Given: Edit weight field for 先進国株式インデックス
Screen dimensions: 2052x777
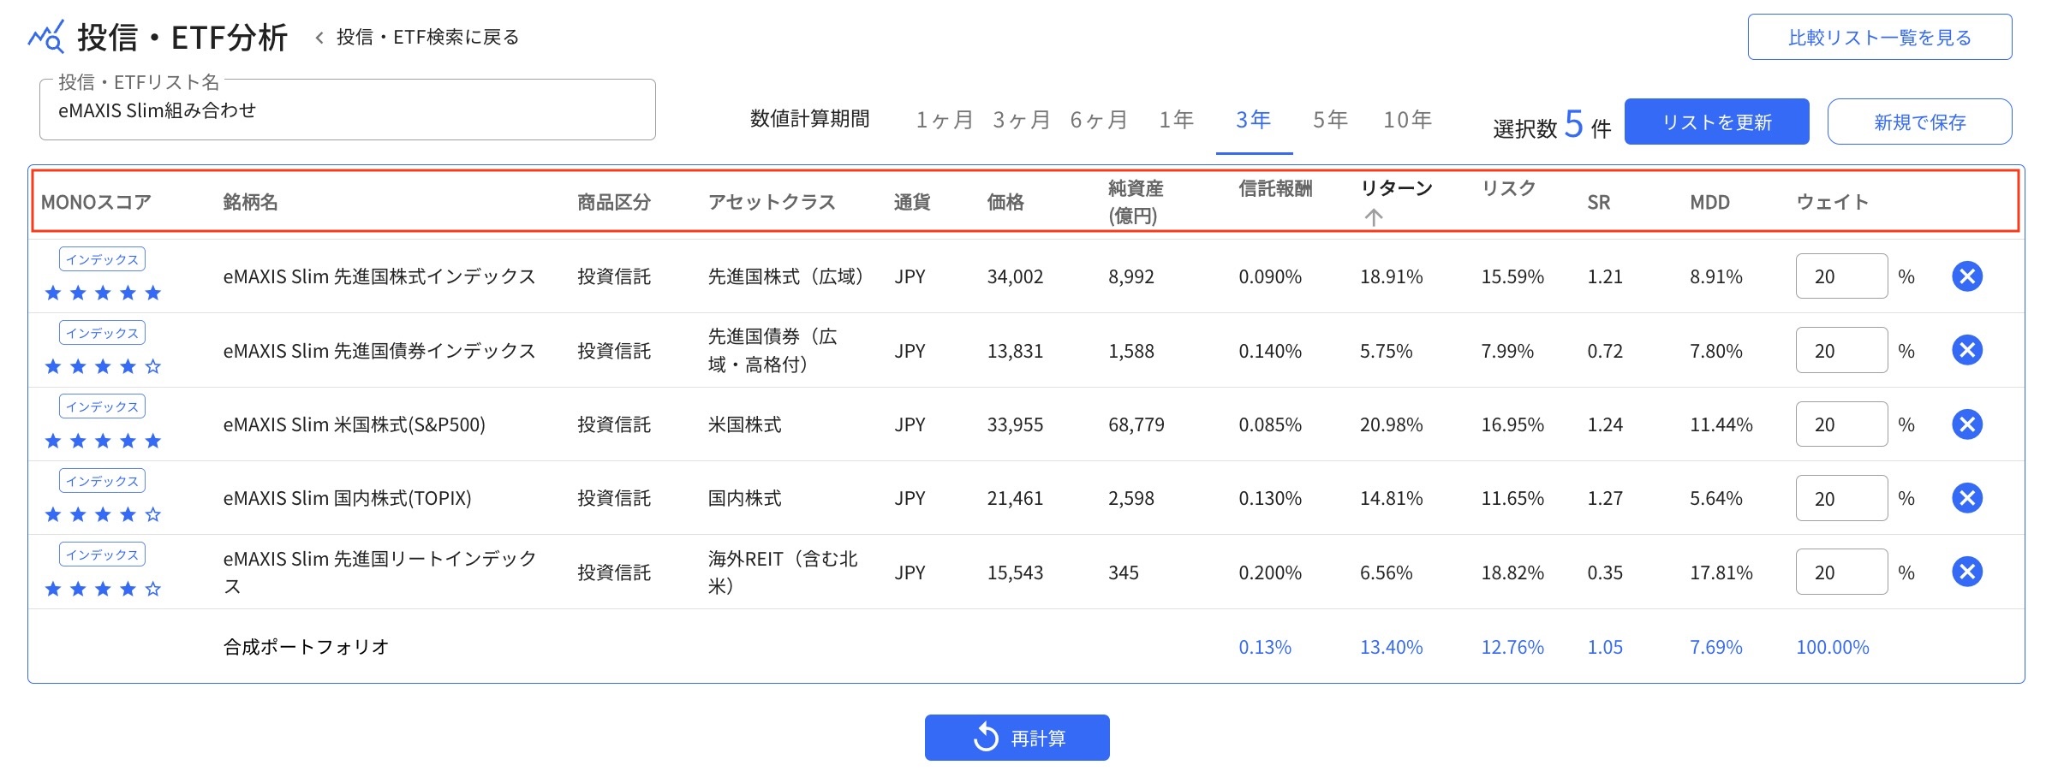Looking at the screenshot, I should 1841,276.
